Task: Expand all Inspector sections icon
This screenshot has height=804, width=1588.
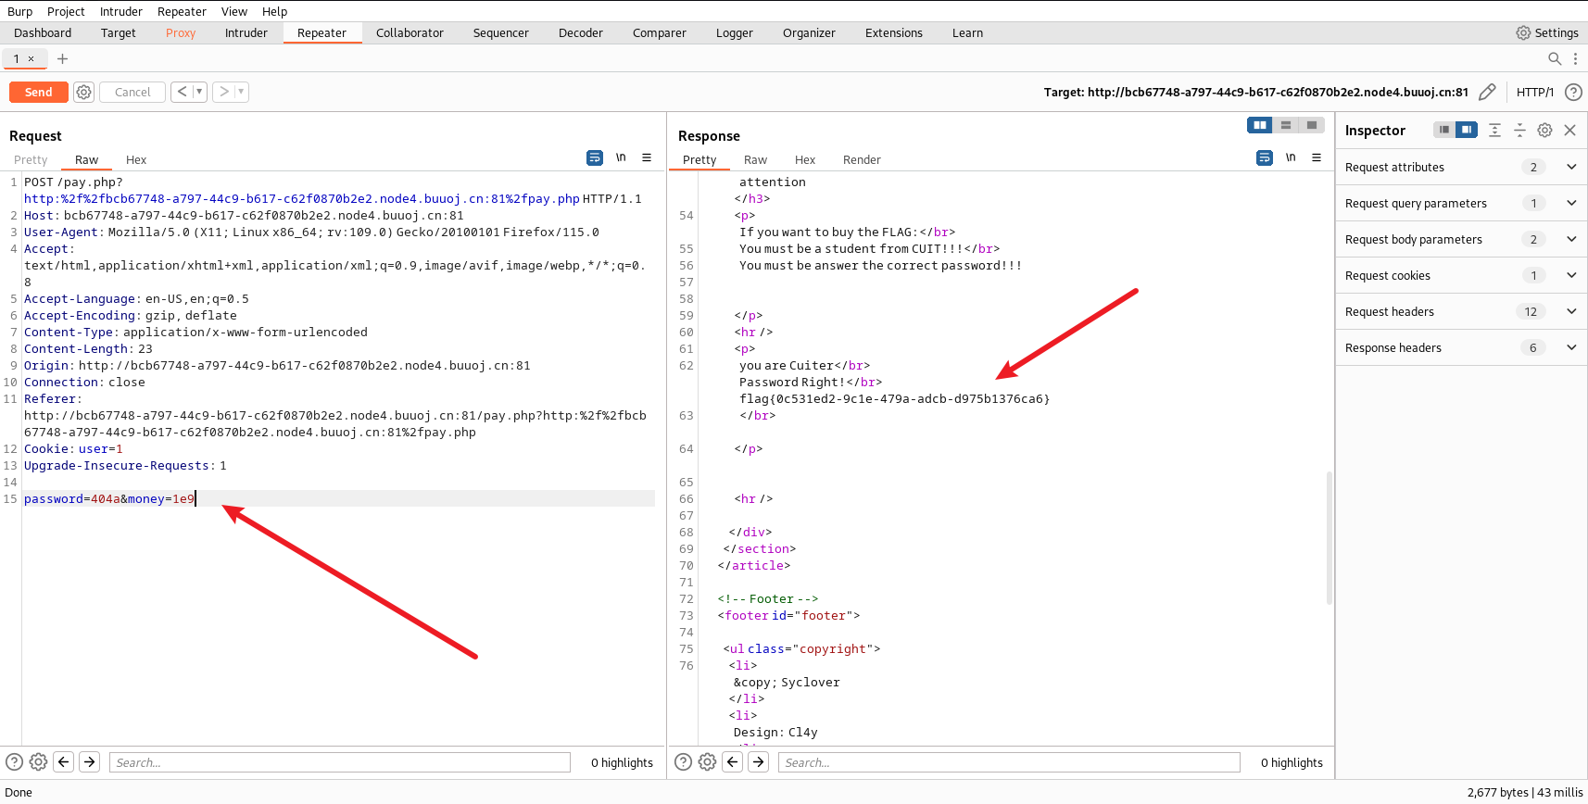Action: click(1494, 130)
